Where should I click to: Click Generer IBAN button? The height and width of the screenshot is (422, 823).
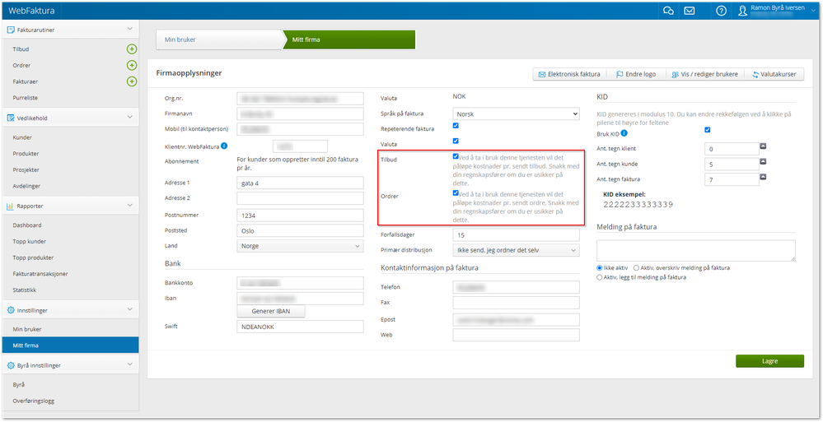[x=271, y=311]
